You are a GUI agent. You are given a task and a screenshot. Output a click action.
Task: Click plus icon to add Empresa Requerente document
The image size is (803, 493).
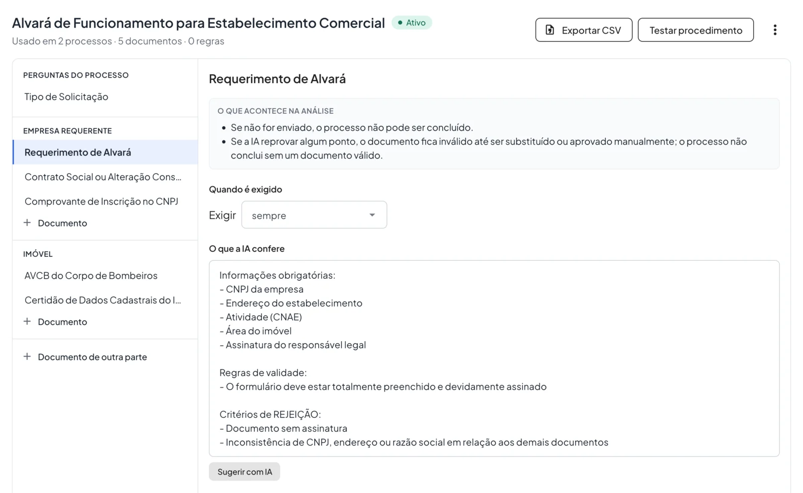pyautogui.click(x=27, y=223)
